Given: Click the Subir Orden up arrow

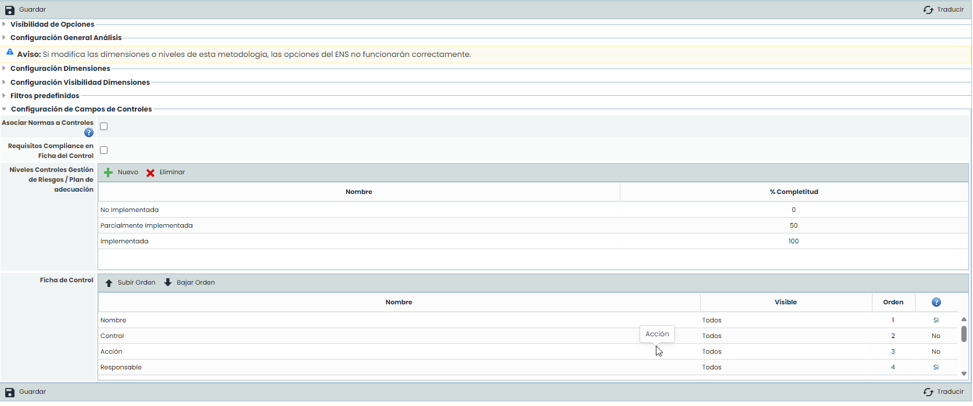Looking at the screenshot, I should click(109, 283).
